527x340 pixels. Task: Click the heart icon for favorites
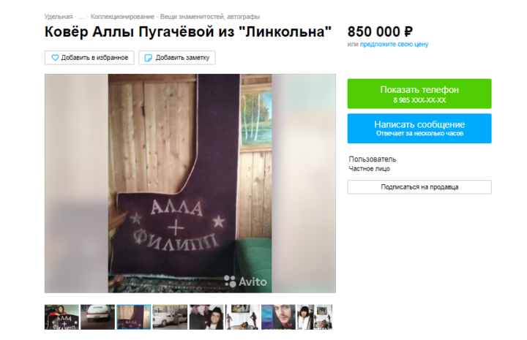tap(55, 58)
